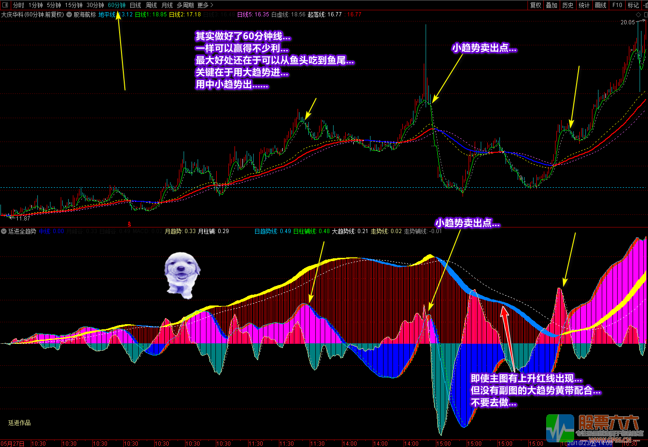Switch to the 1分钟 period tab
648x447 pixels.
tap(36, 5)
